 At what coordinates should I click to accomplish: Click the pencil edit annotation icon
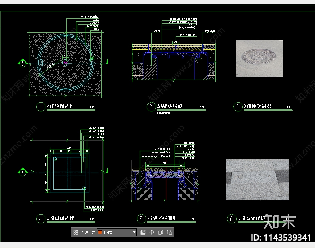point(143,232)
